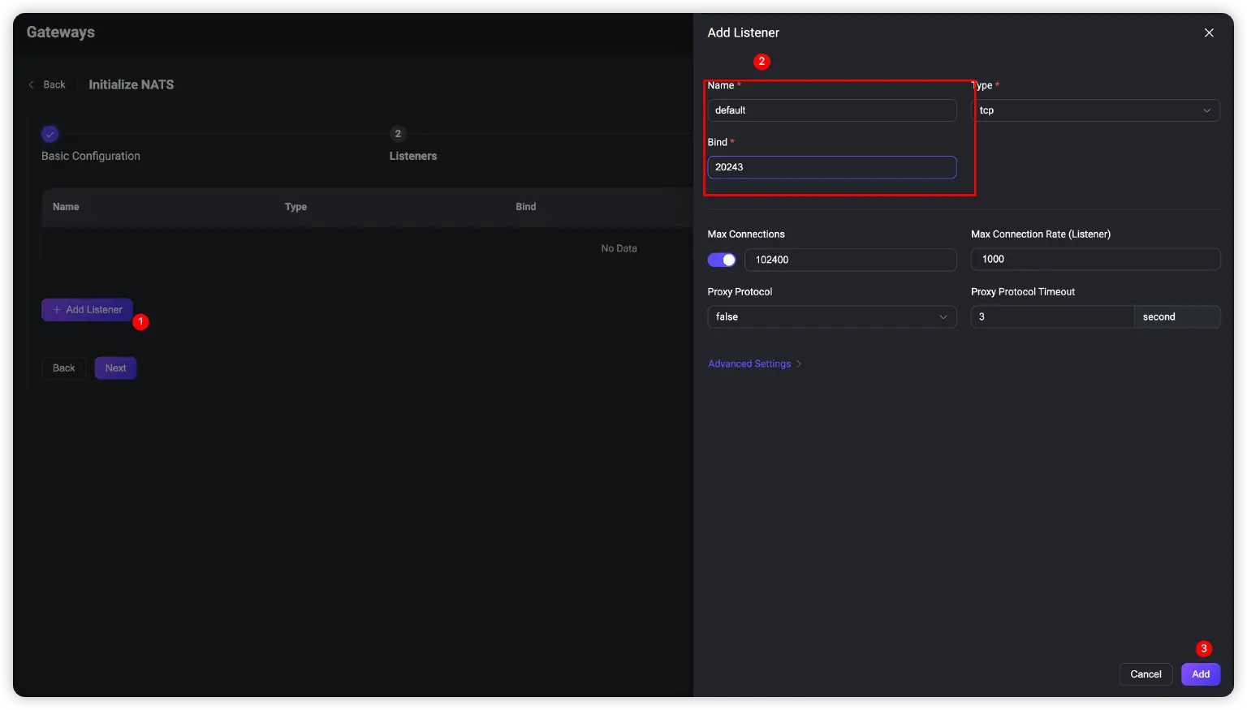Viewport: 1247px width, 710px height.
Task: Click the Bind field with 20243
Action: coord(831,167)
